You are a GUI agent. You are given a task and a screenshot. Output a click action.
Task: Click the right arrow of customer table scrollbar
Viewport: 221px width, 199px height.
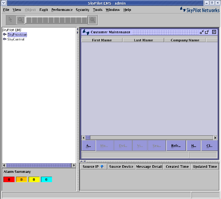(x=215, y=137)
